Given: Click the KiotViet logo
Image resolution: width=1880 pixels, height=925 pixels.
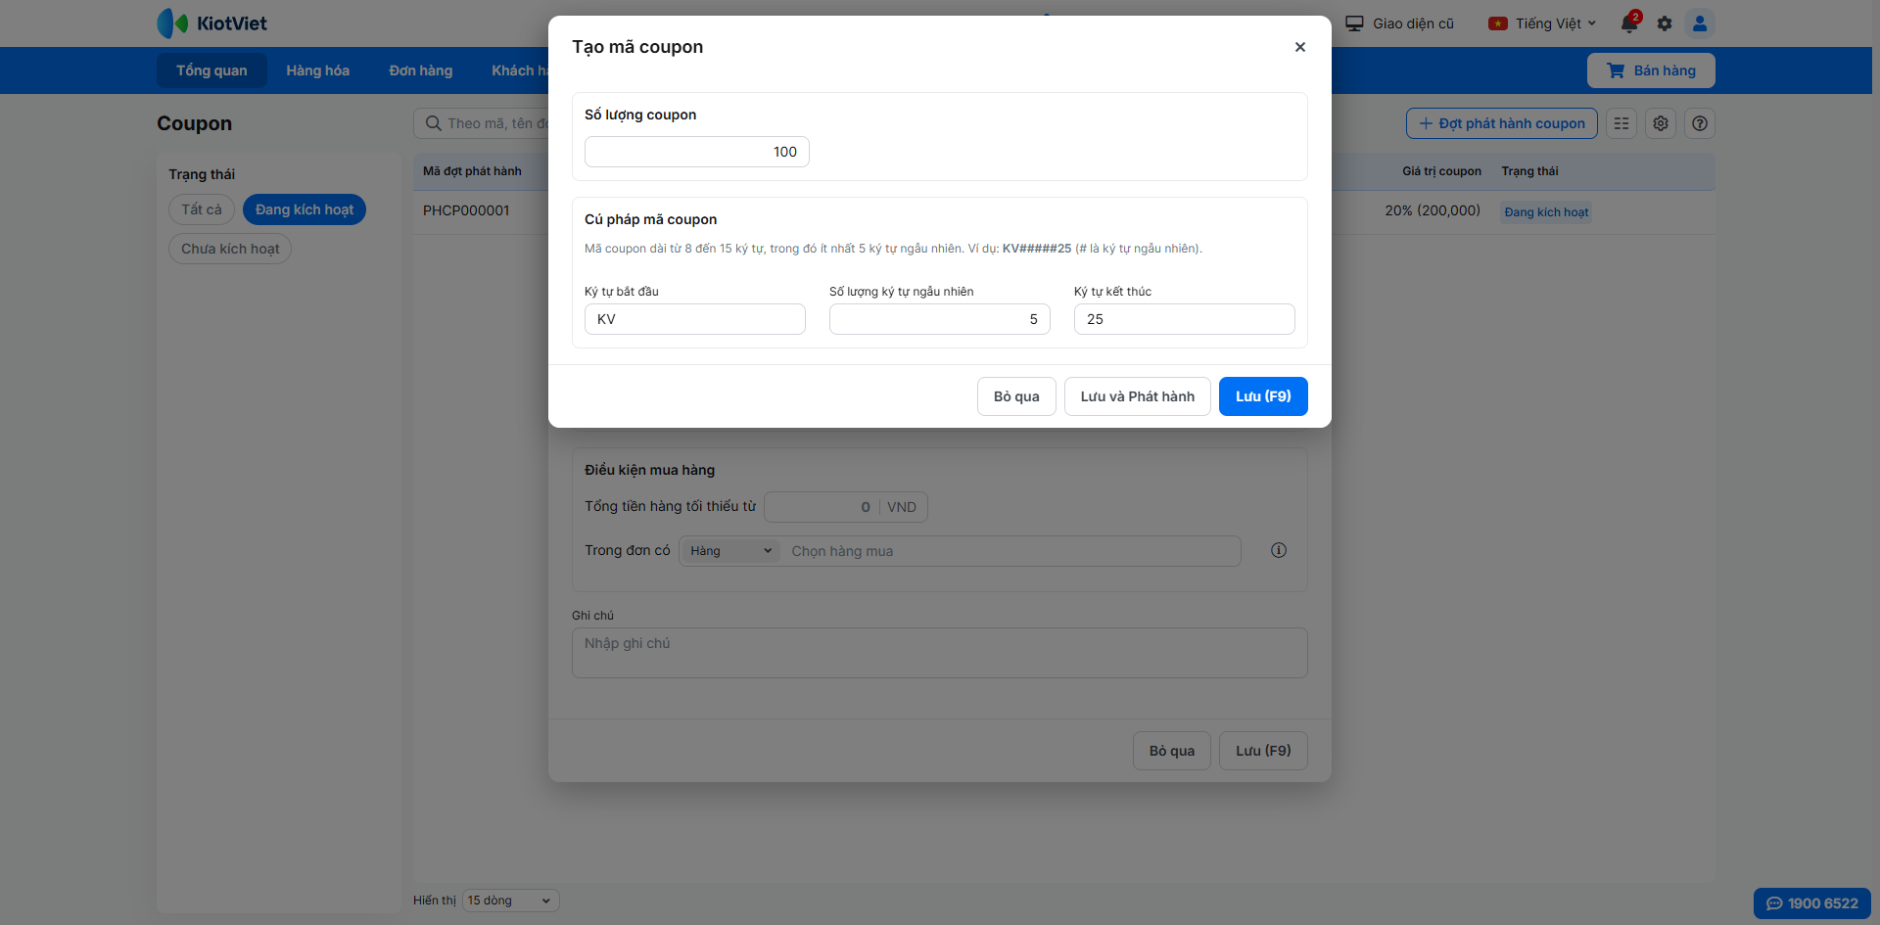Looking at the screenshot, I should (x=211, y=23).
